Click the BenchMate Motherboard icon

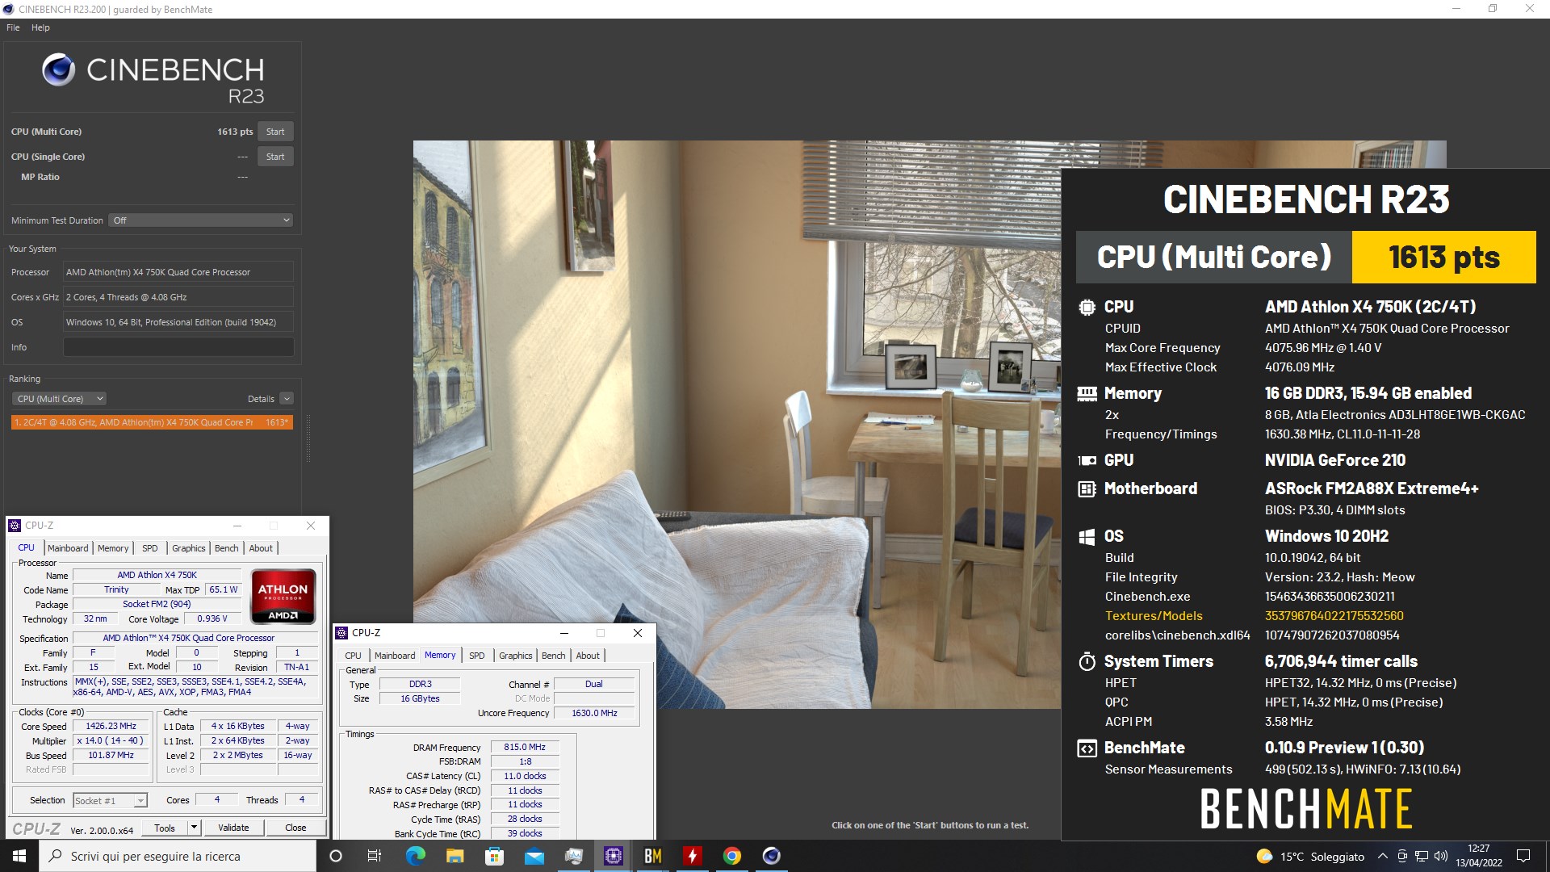[x=1087, y=488]
